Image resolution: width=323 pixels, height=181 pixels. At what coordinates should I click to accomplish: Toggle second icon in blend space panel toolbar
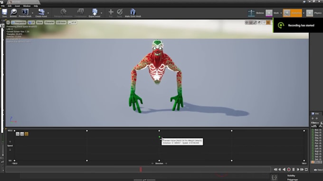click(x=22, y=134)
